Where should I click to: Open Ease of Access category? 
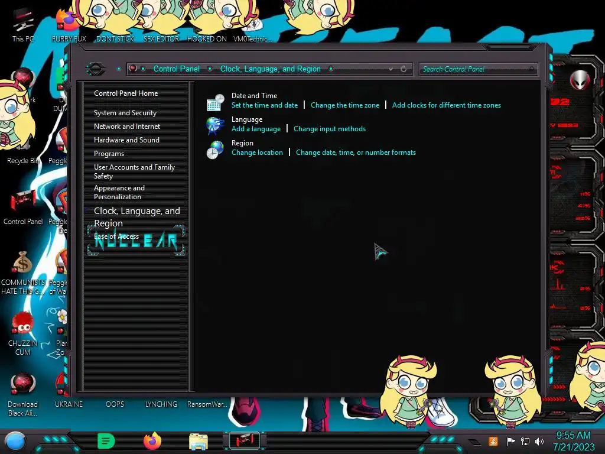pos(116,236)
